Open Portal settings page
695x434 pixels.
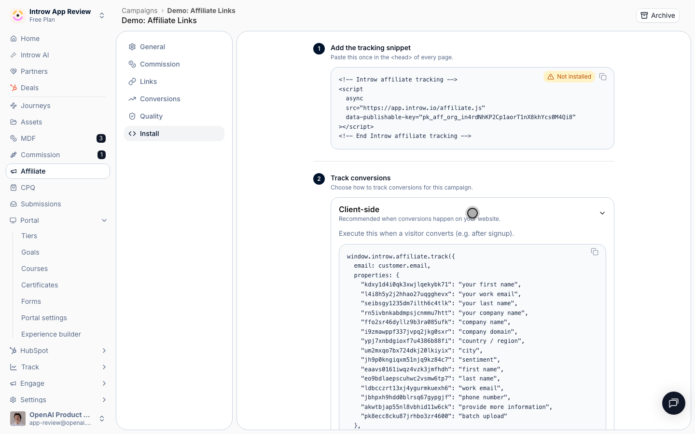tap(44, 318)
